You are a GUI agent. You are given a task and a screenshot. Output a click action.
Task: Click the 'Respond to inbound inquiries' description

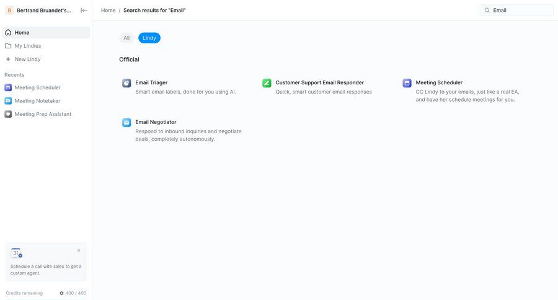coord(188,135)
